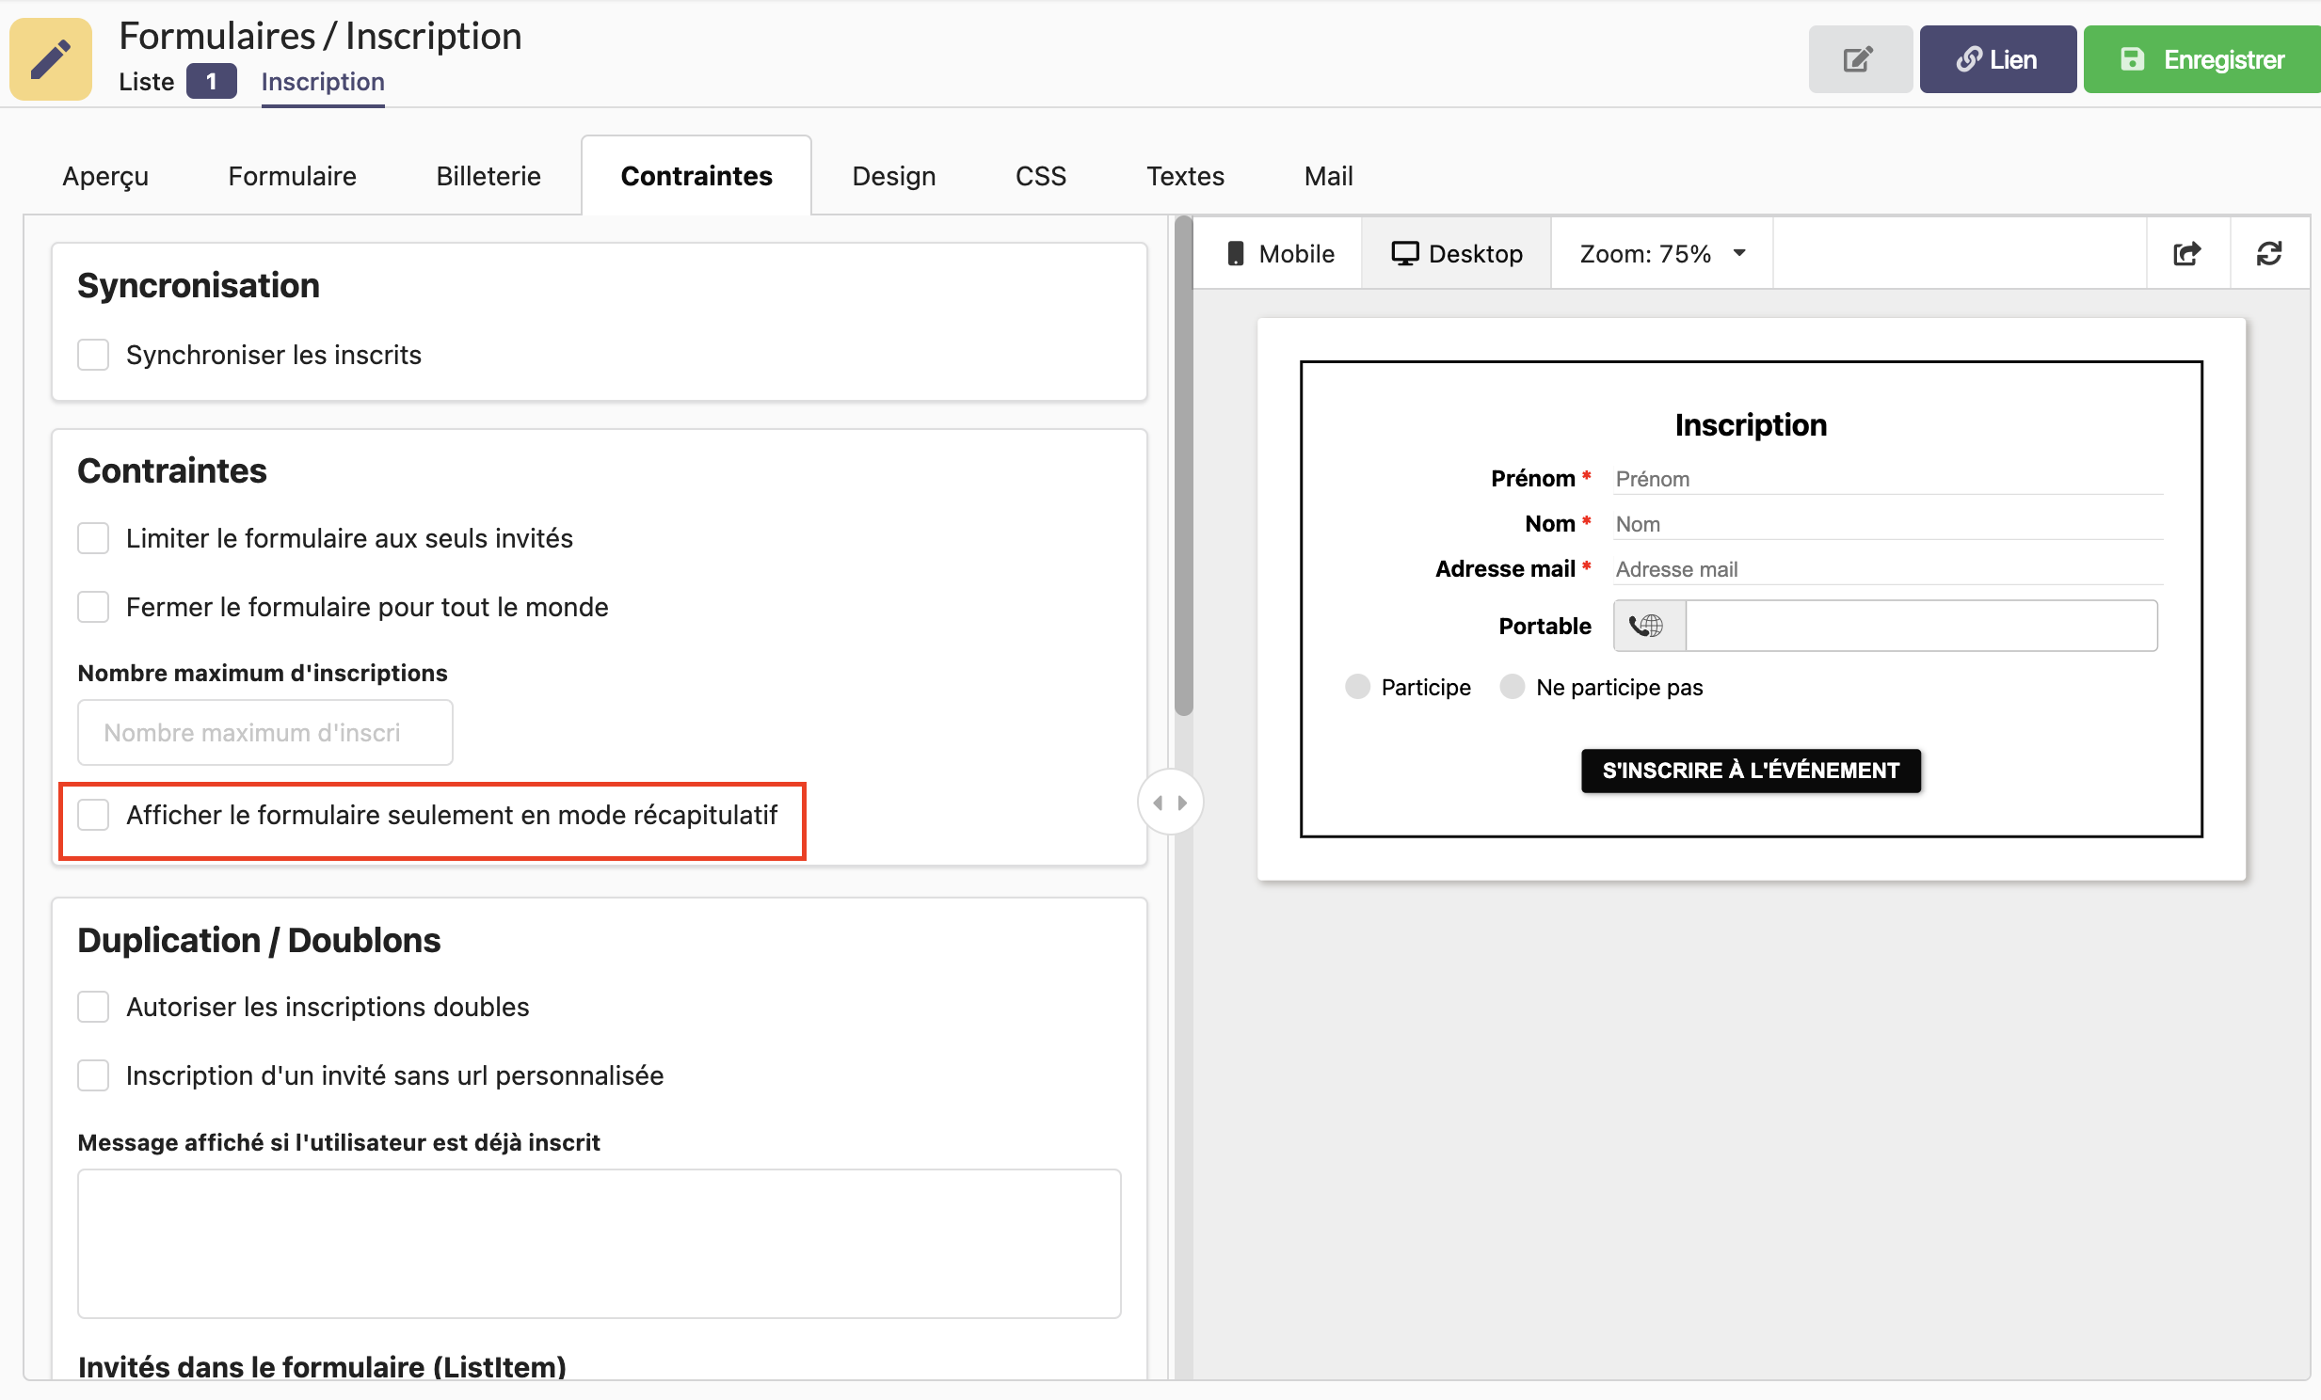Screen dimensions: 2321x1400
Task: Check Limiter le formulaire aux seuls invités
Action: click(93, 538)
